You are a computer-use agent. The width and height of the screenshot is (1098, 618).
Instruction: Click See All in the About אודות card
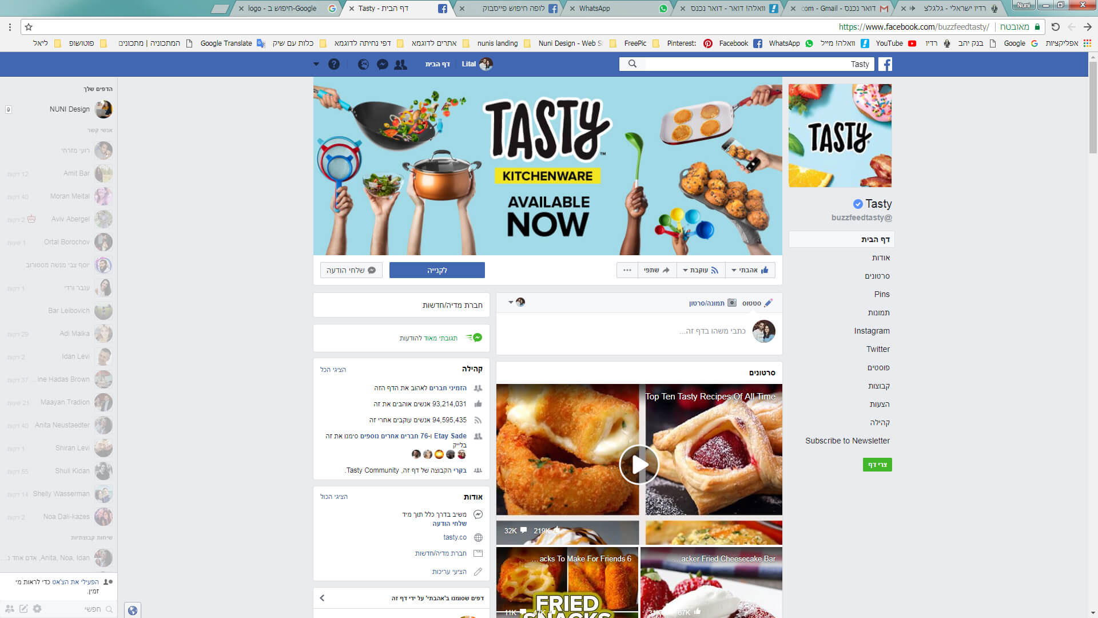pos(333,497)
